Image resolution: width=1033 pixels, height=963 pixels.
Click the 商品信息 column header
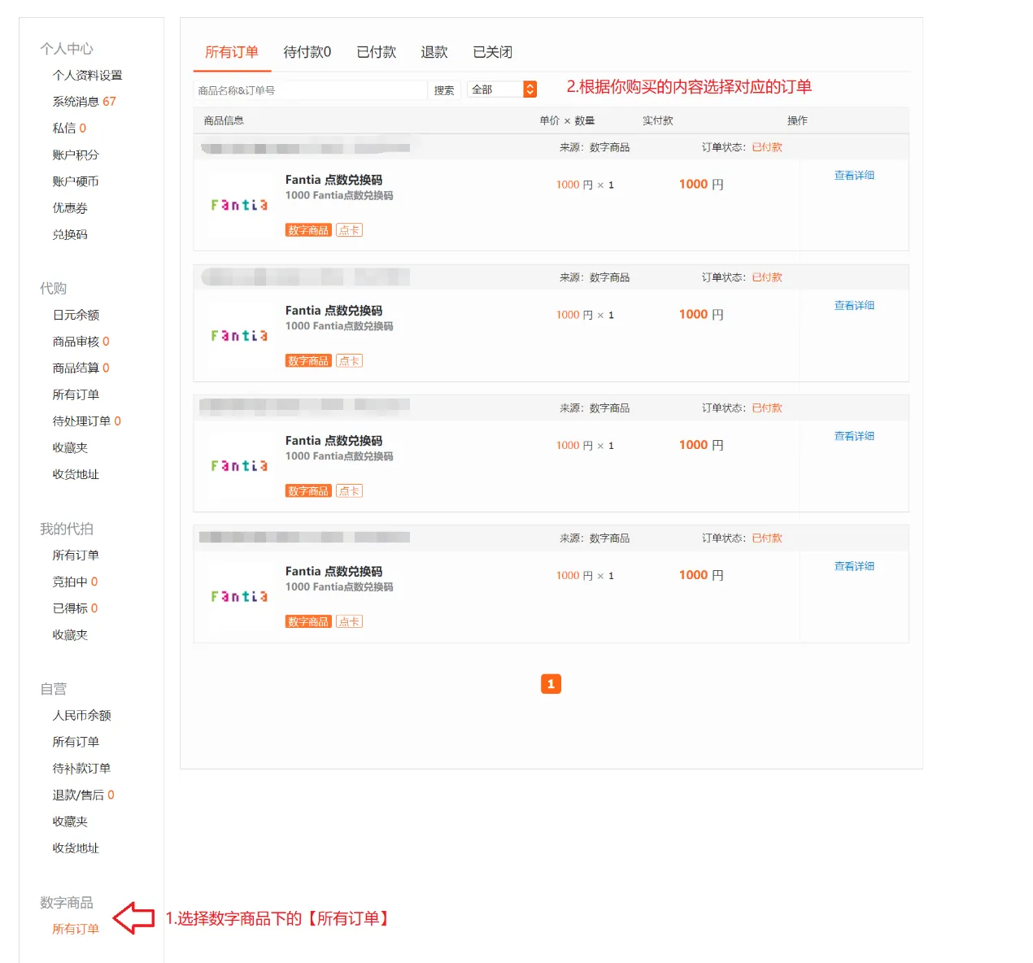click(x=224, y=120)
